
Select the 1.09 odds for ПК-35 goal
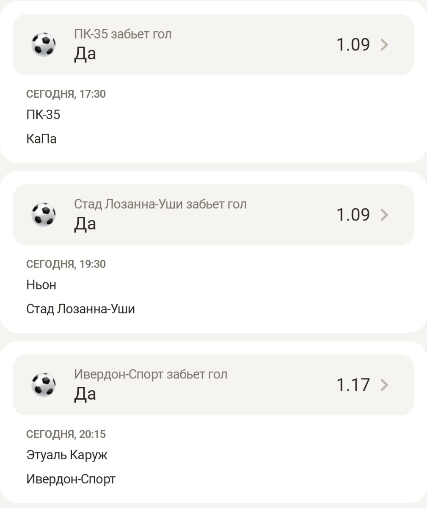click(353, 44)
